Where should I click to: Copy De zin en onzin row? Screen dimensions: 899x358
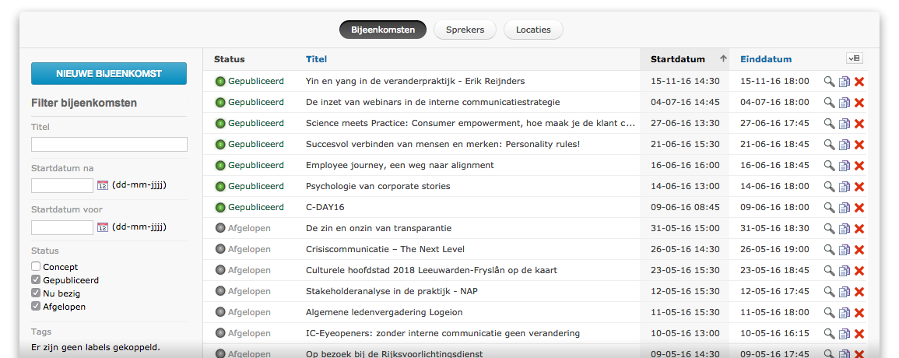click(x=844, y=228)
